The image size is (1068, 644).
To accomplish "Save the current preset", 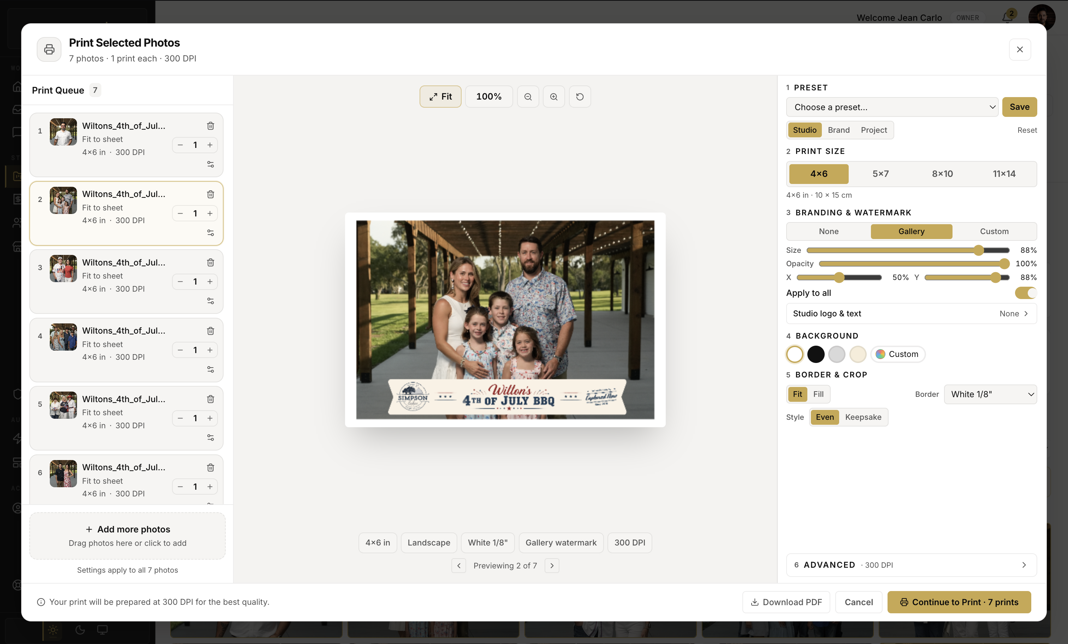I will (1020, 107).
